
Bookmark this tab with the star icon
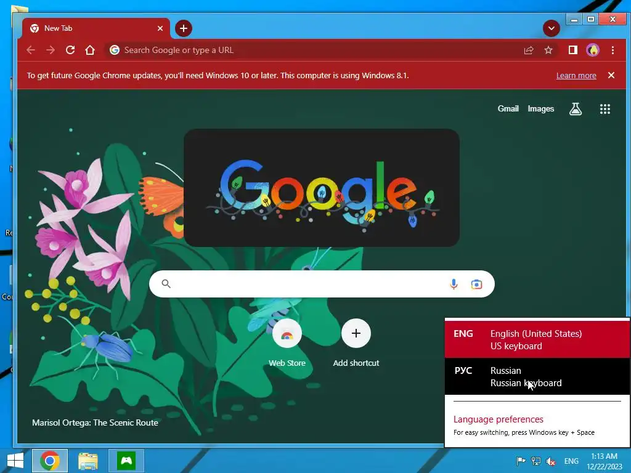[548, 50]
